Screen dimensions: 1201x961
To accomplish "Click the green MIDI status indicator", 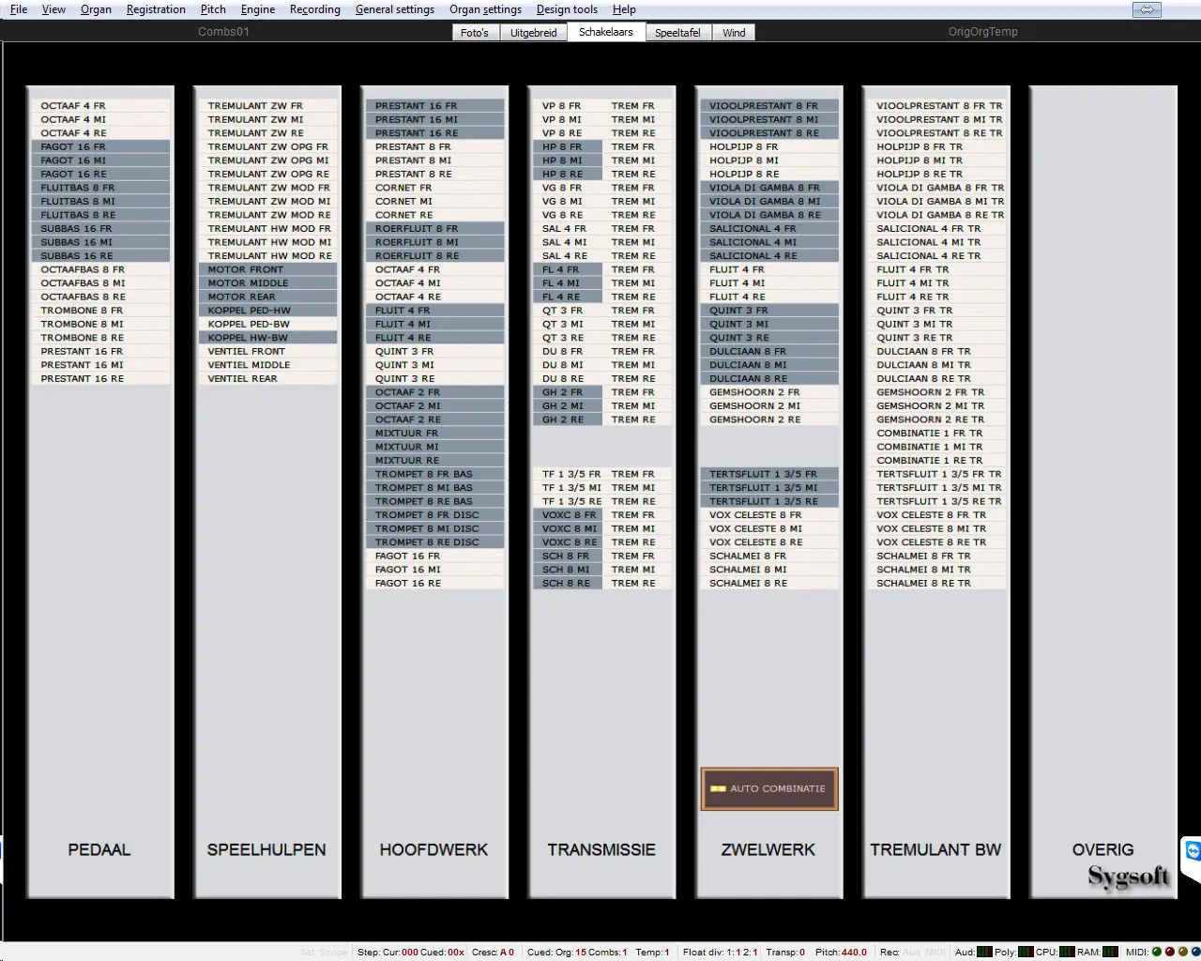I will 1157,952.
